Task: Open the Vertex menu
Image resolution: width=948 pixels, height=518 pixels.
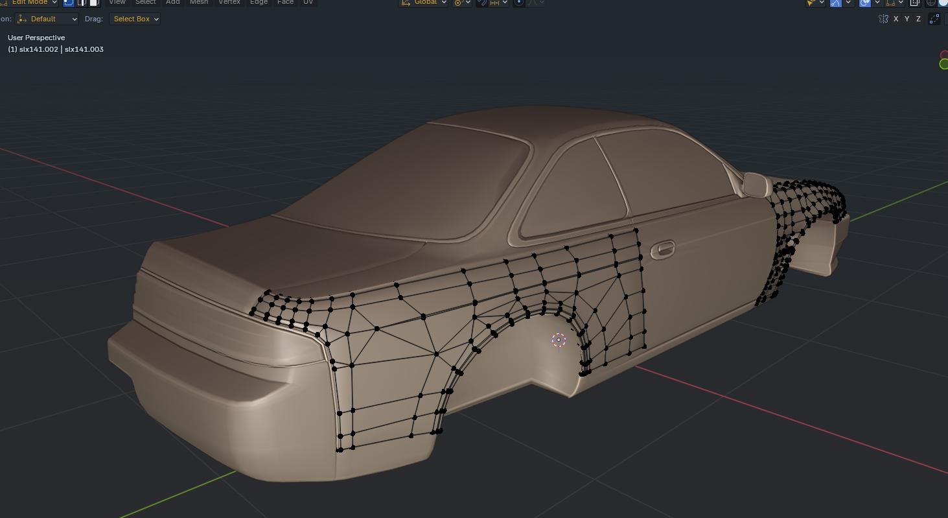Action: click(x=229, y=3)
